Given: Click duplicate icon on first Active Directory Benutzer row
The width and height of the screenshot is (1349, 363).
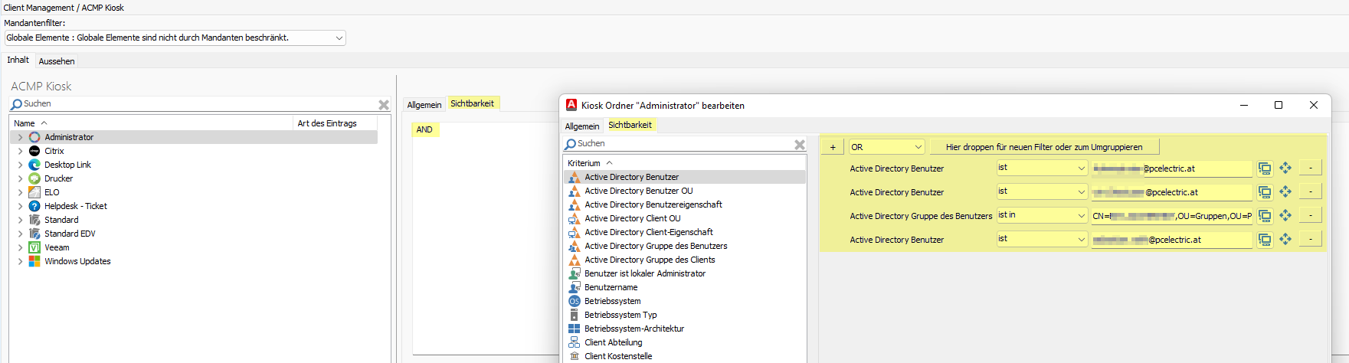Looking at the screenshot, I should click(x=1265, y=168).
